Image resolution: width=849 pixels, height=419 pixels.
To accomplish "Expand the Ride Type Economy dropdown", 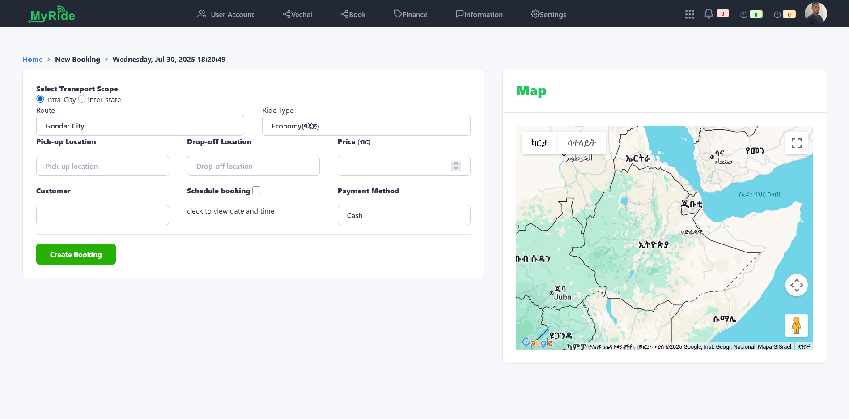I will click(x=366, y=125).
